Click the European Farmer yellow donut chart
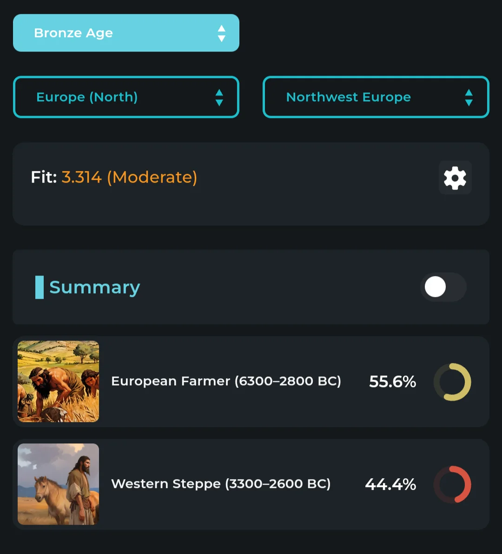Viewport: 502px width, 554px height. point(452,382)
